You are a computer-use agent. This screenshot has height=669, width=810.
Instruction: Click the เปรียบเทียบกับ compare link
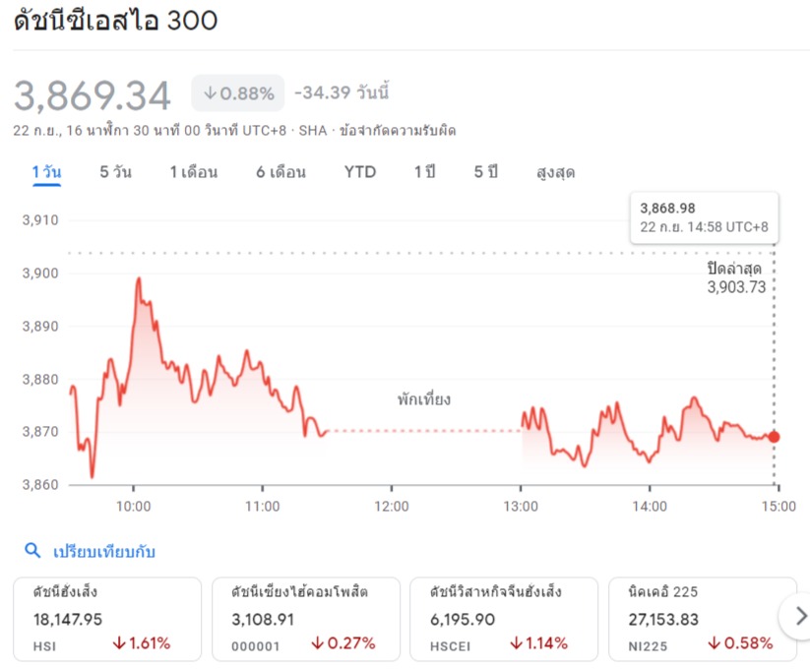103,551
